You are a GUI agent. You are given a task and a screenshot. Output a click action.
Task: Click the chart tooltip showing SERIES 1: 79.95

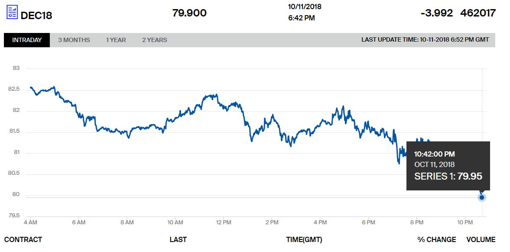[448, 166]
